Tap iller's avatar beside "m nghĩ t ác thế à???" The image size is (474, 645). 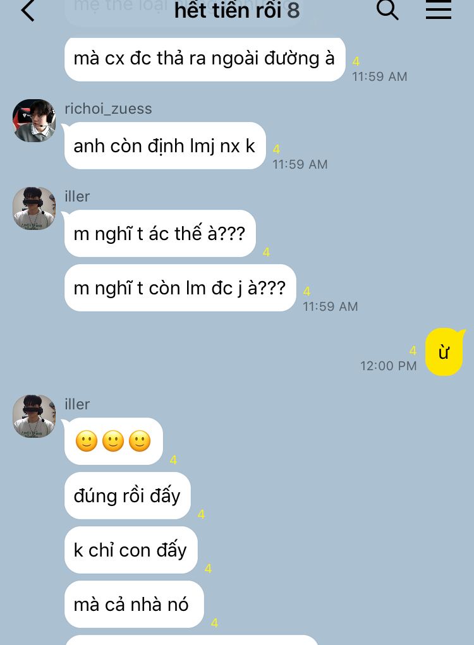pos(34,208)
